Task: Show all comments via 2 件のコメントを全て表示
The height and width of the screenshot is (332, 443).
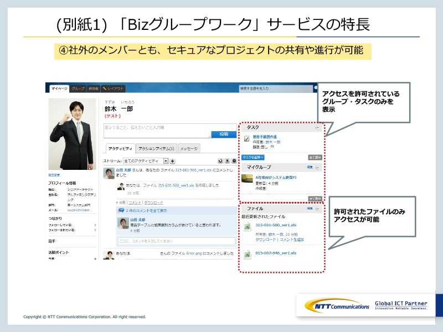Action: (146, 211)
